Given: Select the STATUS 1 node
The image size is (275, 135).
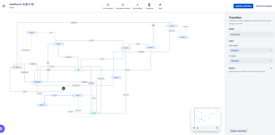Looking at the screenshot, I should [59, 44].
